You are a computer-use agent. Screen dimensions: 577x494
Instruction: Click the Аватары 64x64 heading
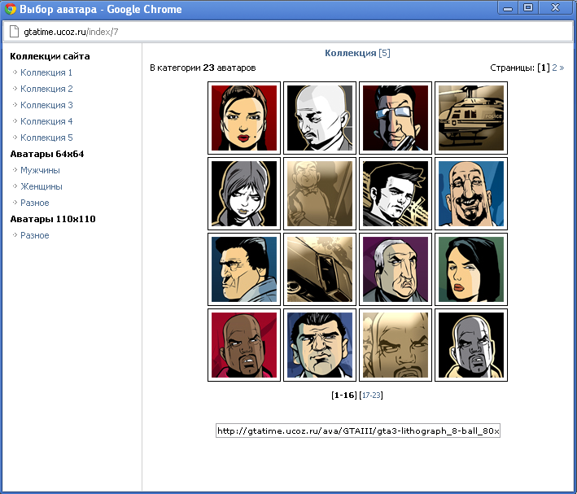47,154
